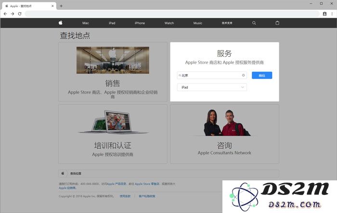The height and width of the screenshot is (213, 337).
Task: Open the Mac menu item
Action: point(86,23)
